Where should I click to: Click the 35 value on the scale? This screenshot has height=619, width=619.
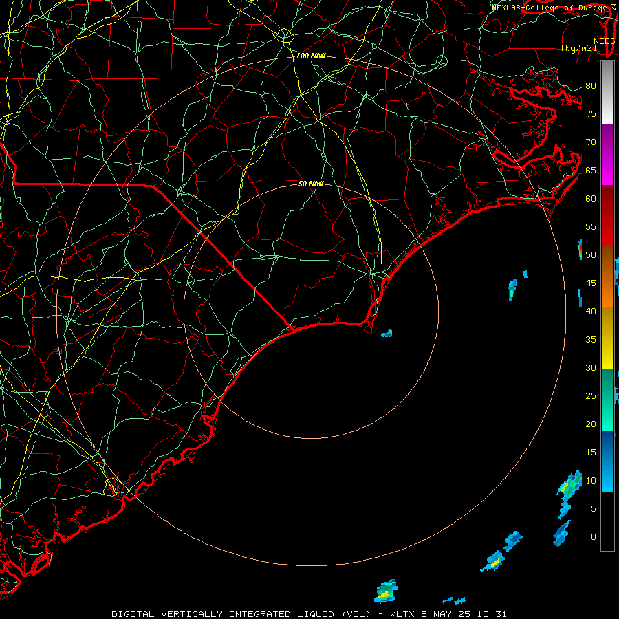click(591, 340)
